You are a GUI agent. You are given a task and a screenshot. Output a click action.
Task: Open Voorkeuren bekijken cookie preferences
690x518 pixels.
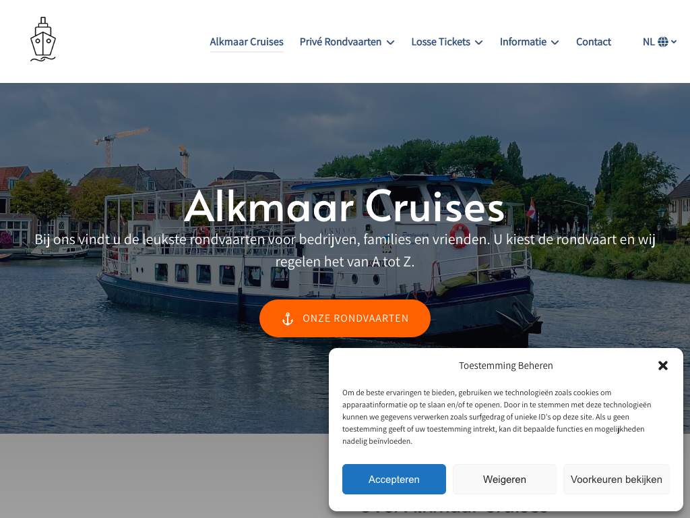coord(616,480)
